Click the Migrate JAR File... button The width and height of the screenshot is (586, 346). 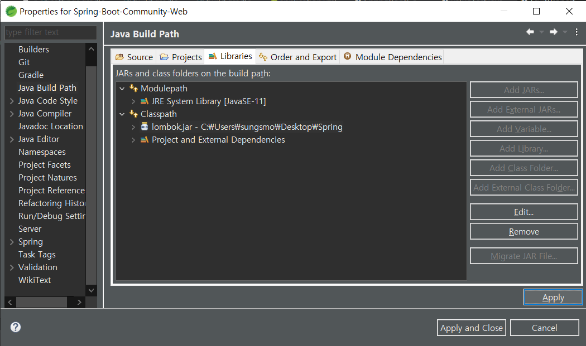[x=524, y=256]
